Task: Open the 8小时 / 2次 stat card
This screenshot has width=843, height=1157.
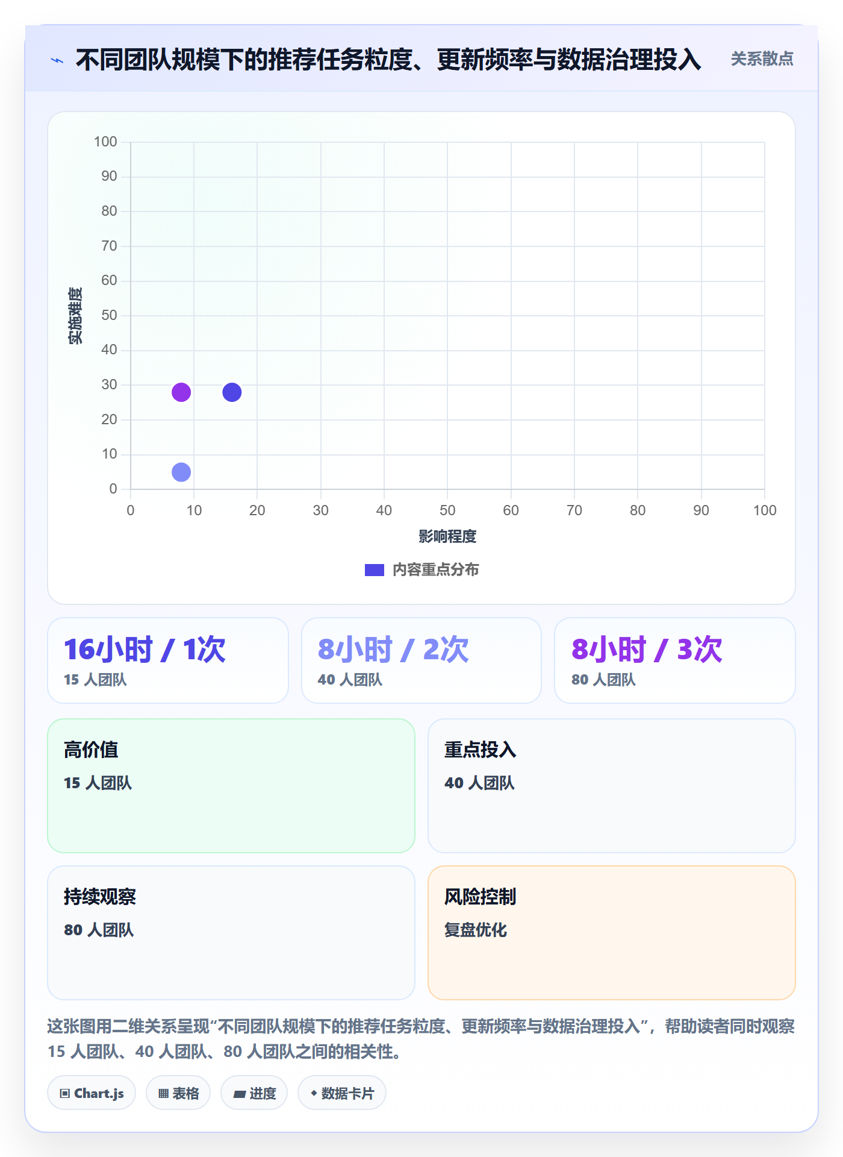Action: (421, 660)
